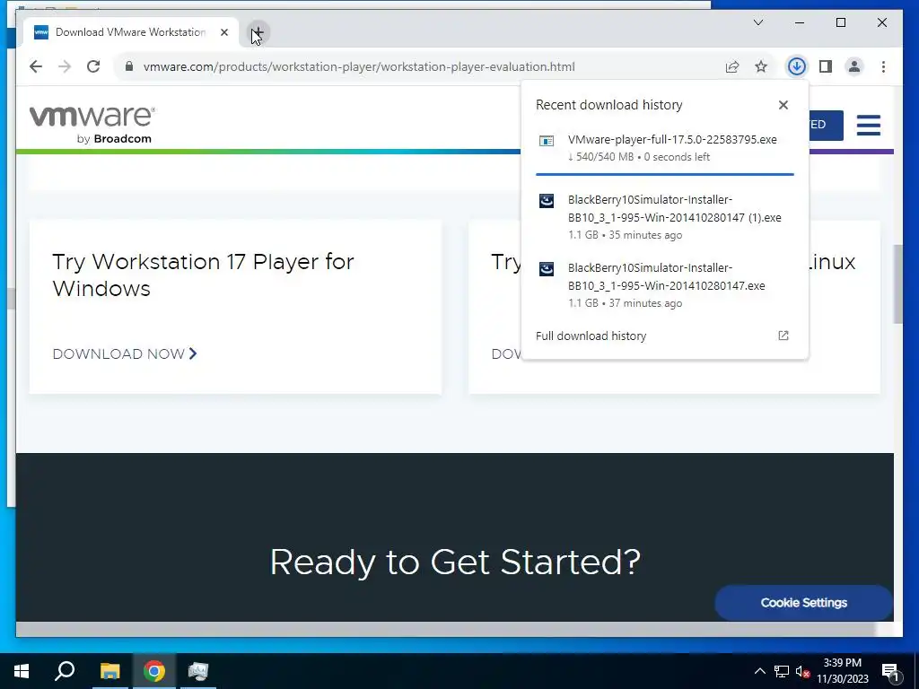
Task: Go back using browser back arrow
Action: click(x=36, y=66)
